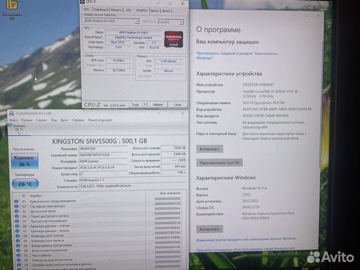
Task: Click status dot for Доступный запас row
Action: click(x=16, y=211)
